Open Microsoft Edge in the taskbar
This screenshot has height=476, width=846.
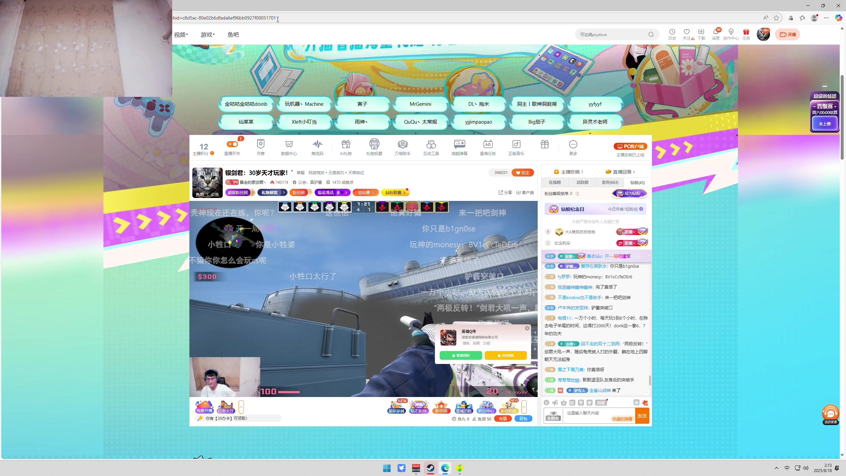pos(445,468)
